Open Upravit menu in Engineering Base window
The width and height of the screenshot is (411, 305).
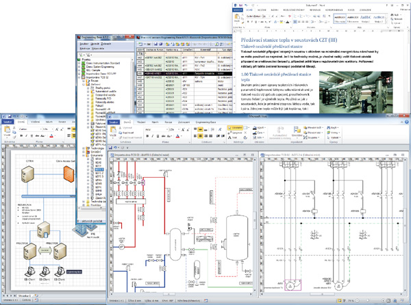pos(95,44)
